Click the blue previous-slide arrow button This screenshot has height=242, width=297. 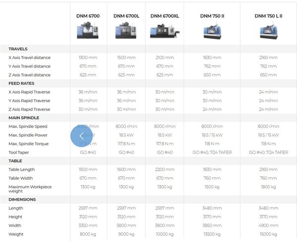click(x=82, y=136)
